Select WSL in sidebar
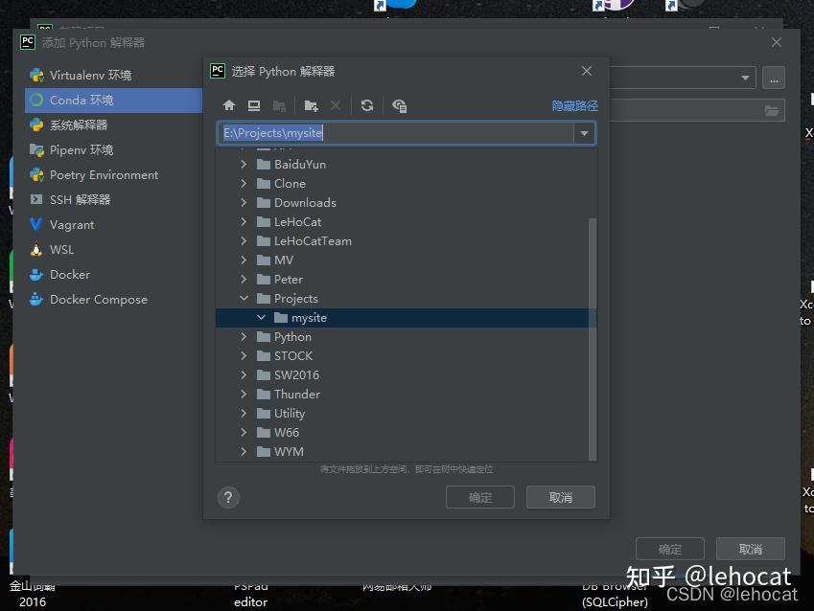This screenshot has height=611, width=814. click(x=113, y=250)
